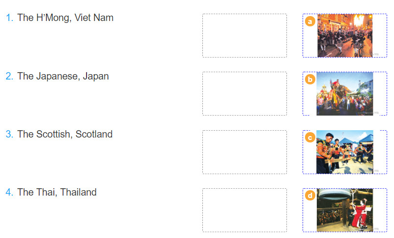This screenshot has width=394, height=238.
Task: Click the blue number 2 label
Action: 9,76
